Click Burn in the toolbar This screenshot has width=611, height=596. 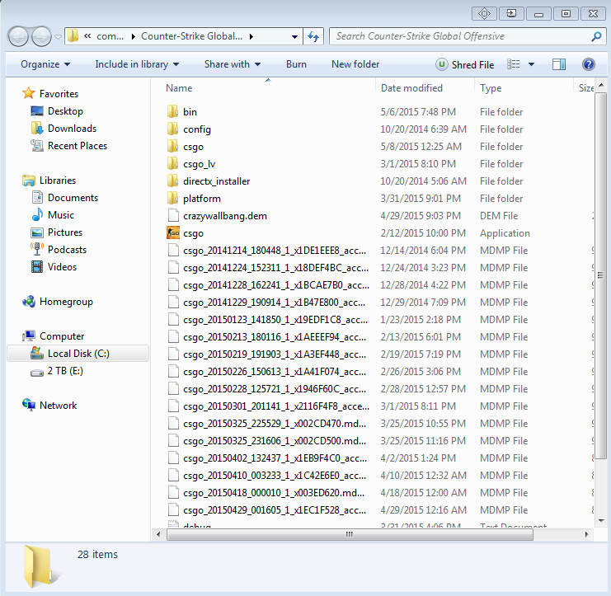pos(296,64)
